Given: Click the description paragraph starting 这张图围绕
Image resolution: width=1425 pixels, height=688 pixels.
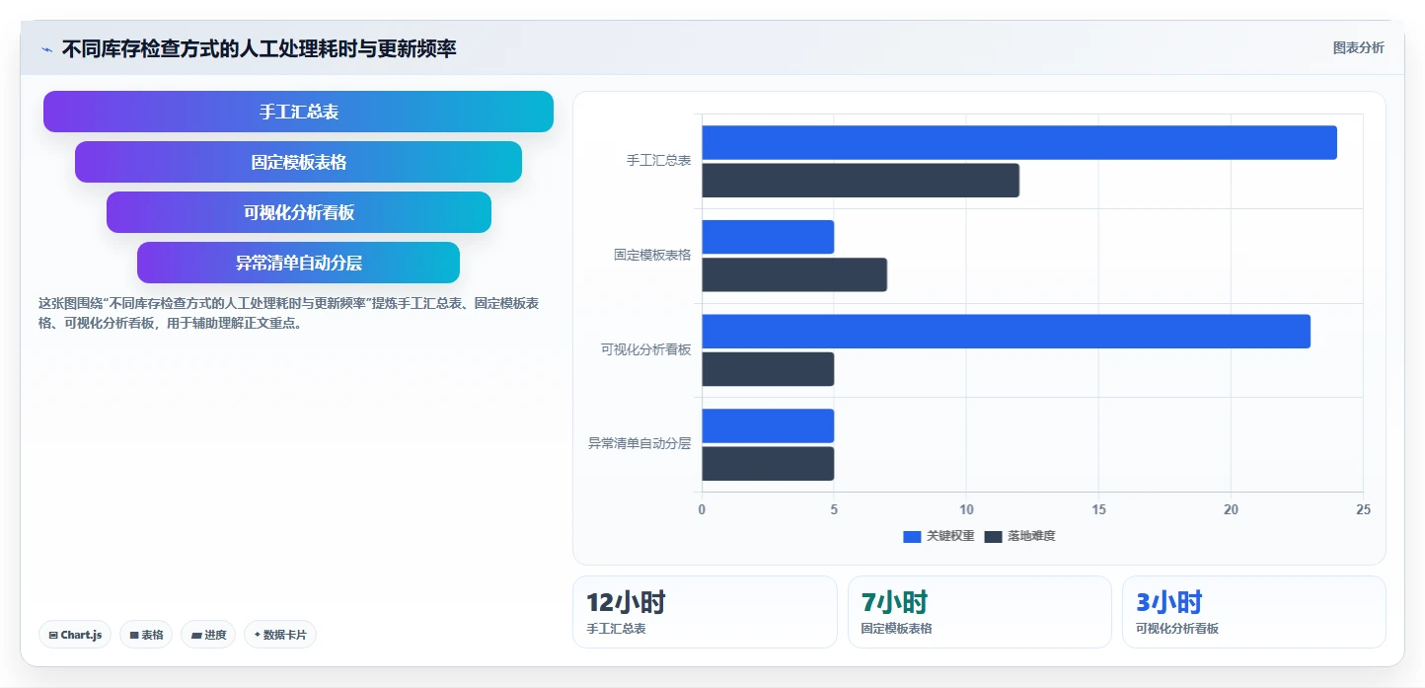Looking at the screenshot, I should [x=288, y=313].
